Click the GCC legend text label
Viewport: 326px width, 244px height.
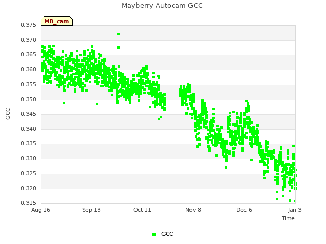(x=167, y=234)
